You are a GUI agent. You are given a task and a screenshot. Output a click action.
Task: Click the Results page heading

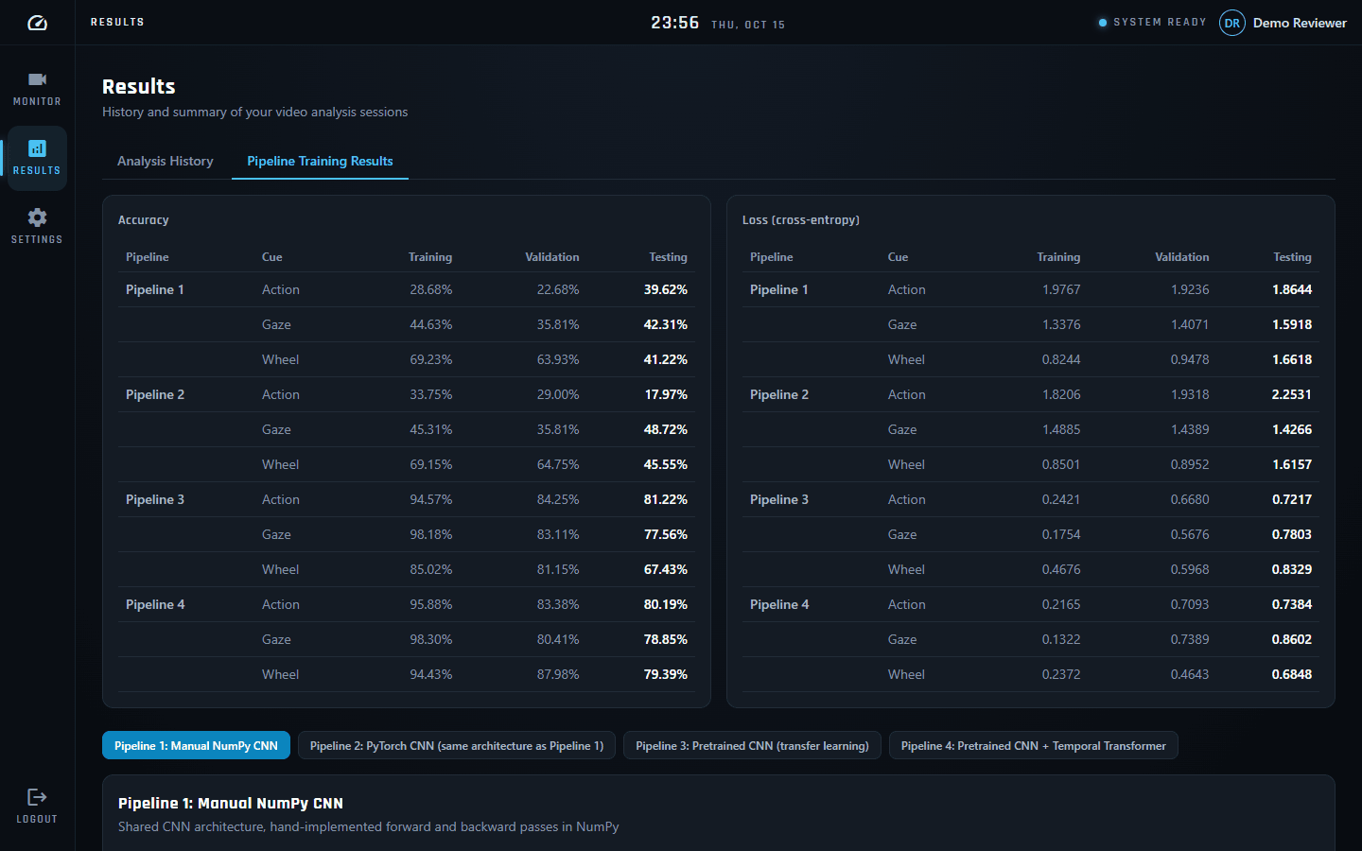click(x=139, y=86)
